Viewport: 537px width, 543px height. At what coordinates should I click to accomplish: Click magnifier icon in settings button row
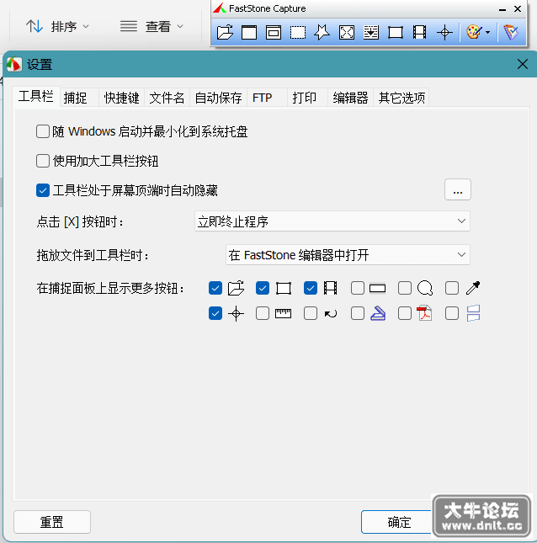[x=425, y=288]
